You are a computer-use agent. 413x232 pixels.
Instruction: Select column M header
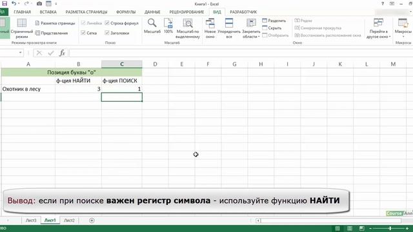coord(393,64)
